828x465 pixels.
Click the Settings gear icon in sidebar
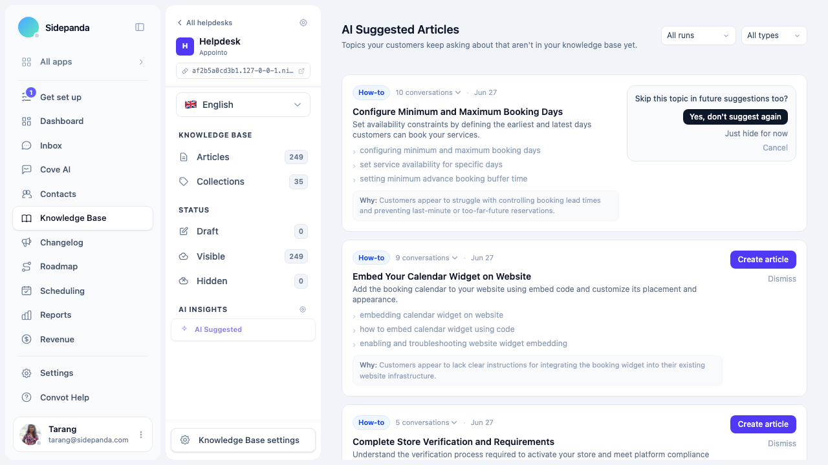[27, 373]
